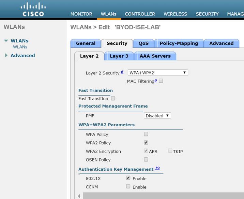Screen dimensions: 244x199
Task: Click the Cisco logo
Action: [x=33, y=9]
